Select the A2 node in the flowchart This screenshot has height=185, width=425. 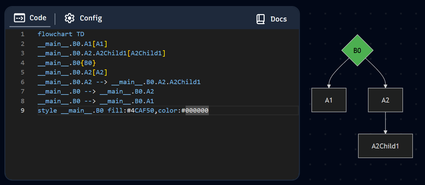coord(385,100)
